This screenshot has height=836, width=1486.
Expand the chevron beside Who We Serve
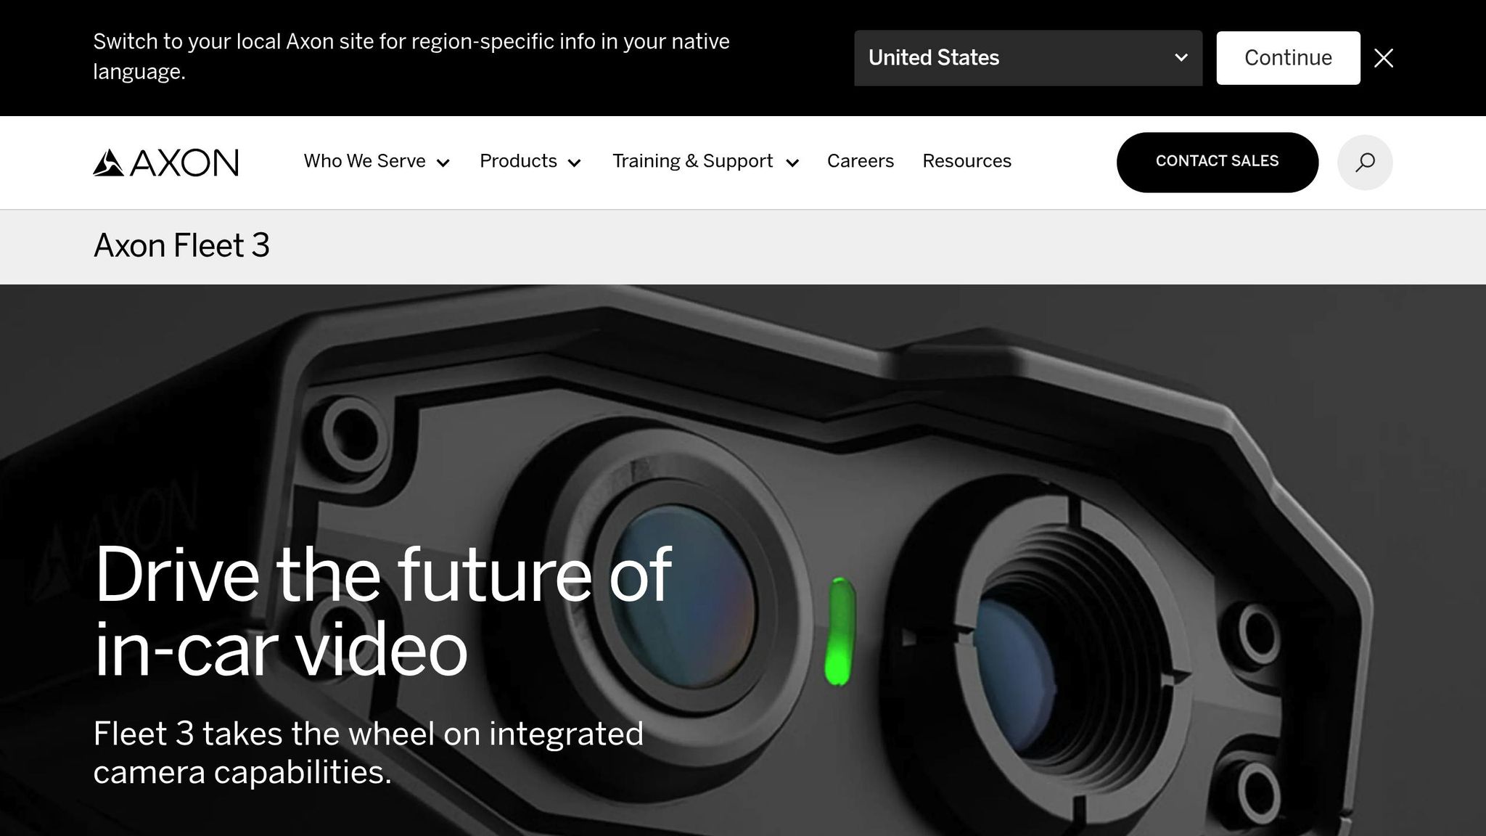(443, 163)
